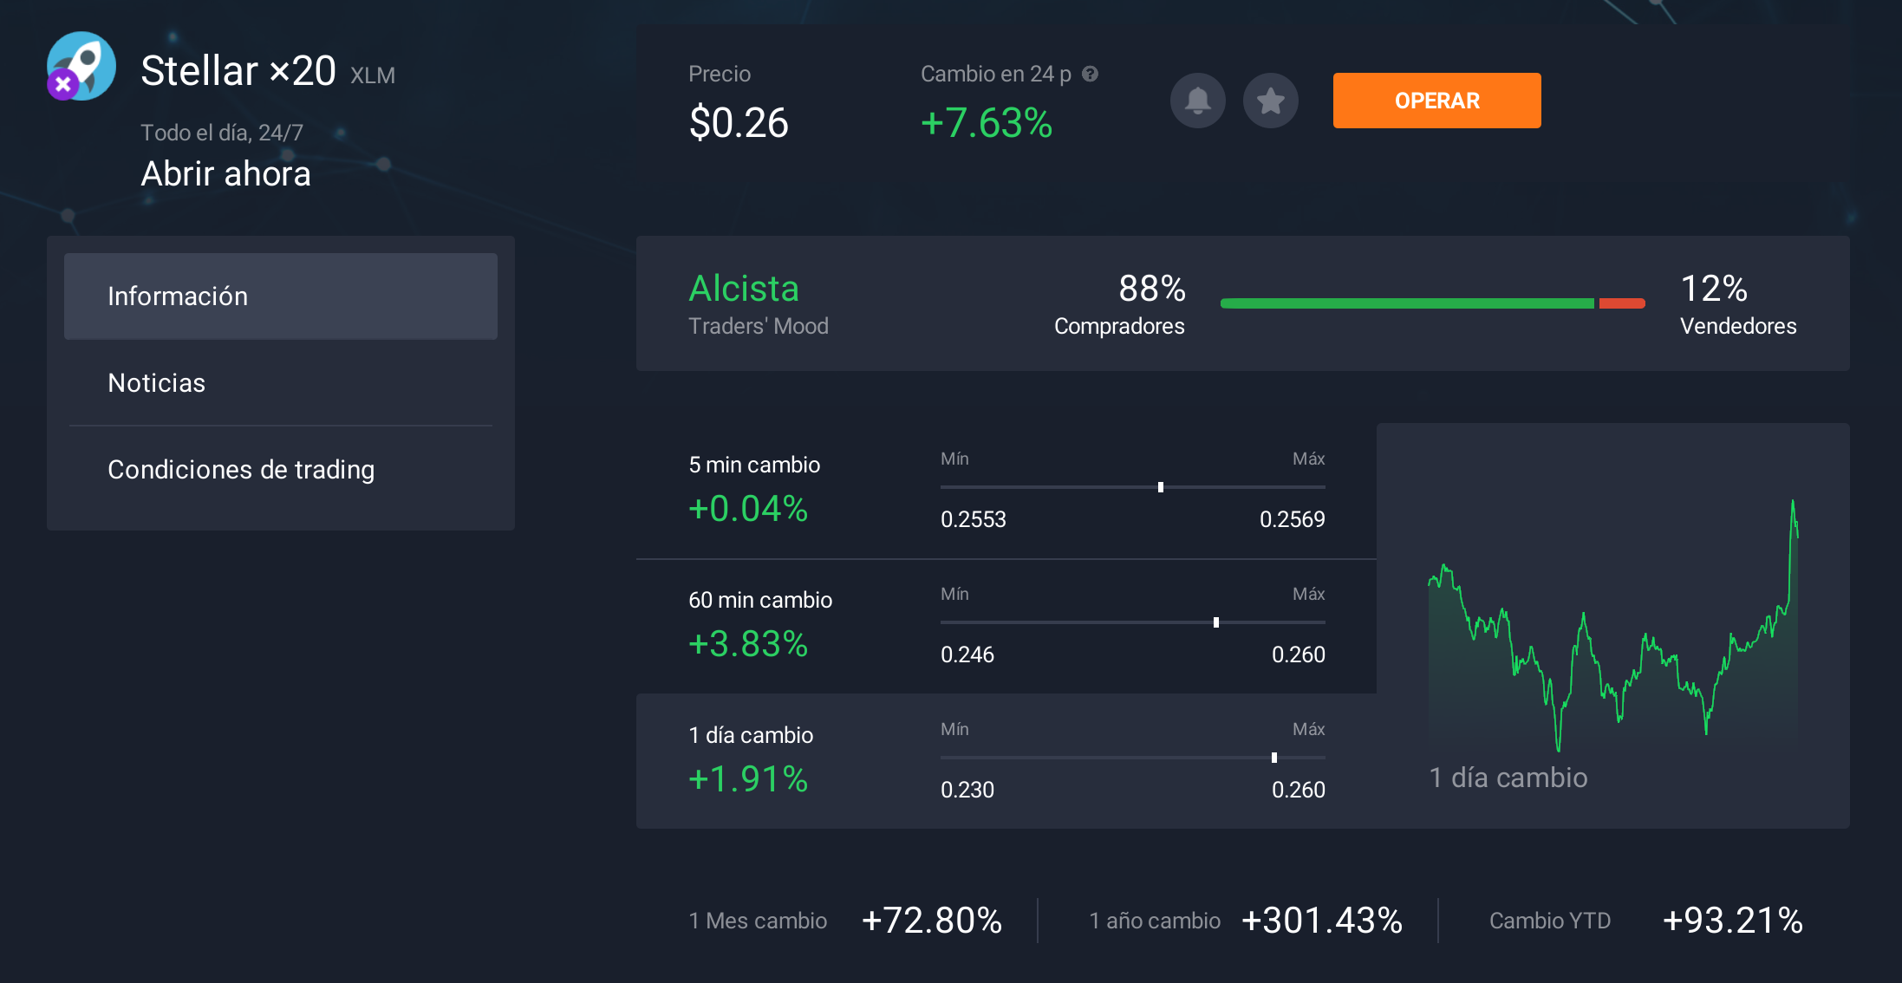Viewport: 1902px width, 983px height.
Task: Click the 1 año cambio label
Action: click(1155, 921)
